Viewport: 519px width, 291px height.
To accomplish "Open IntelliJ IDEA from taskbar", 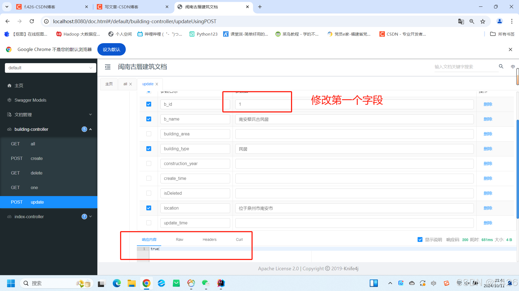I will click(x=221, y=283).
